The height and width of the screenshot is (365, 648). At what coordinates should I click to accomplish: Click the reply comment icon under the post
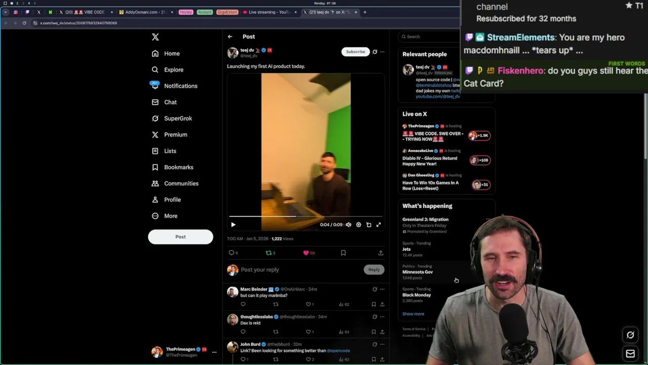(231, 252)
